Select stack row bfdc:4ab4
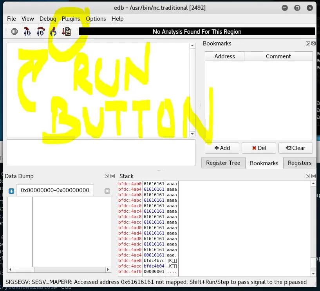 point(148,190)
